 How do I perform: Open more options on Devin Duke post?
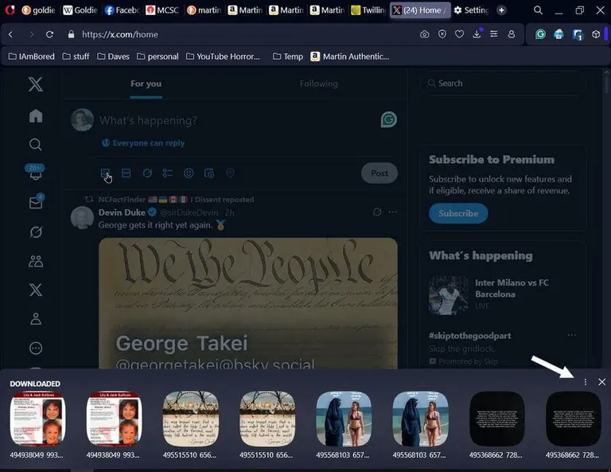(x=392, y=212)
